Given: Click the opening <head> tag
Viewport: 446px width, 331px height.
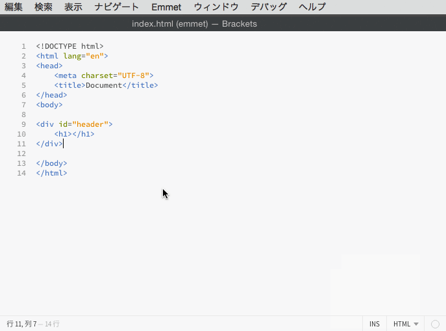Looking at the screenshot, I should point(49,66).
